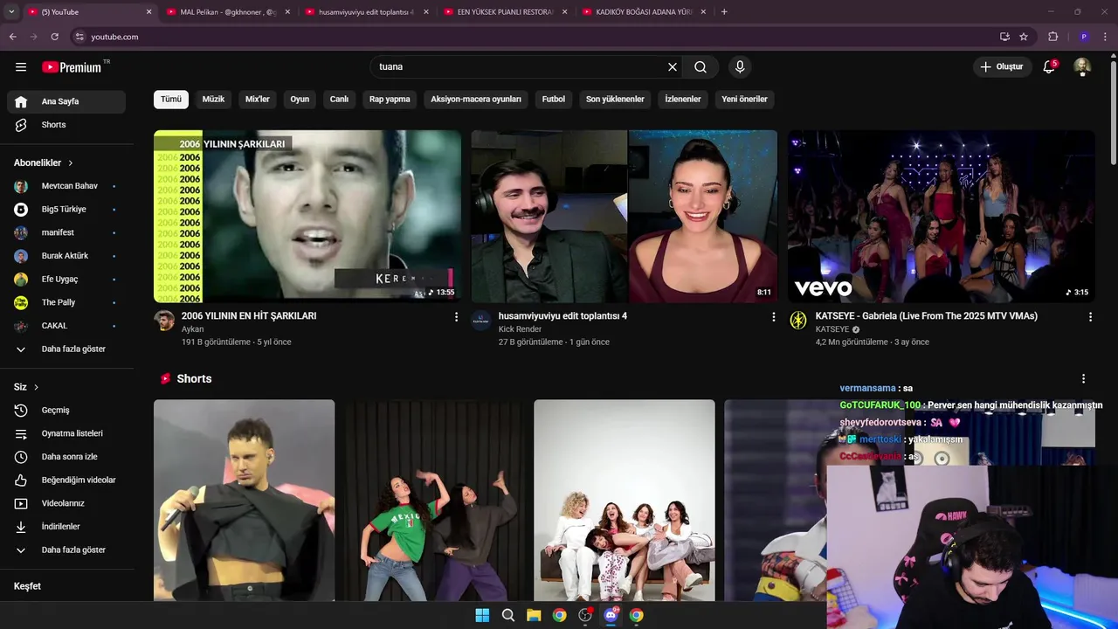1118x629 pixels.
Task: Open Oynatma listeleri in sidebar
Action: [x=66, y=433]
